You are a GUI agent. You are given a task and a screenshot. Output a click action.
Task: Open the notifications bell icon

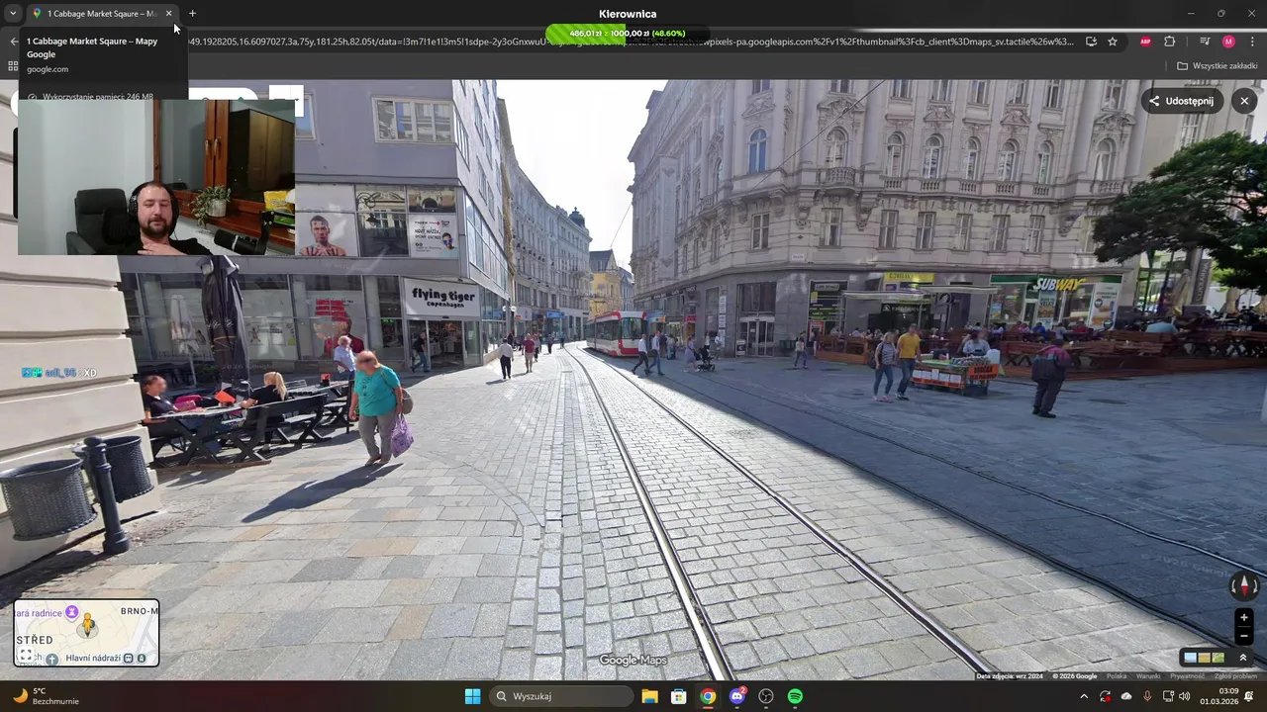[x=1249, y=696]
